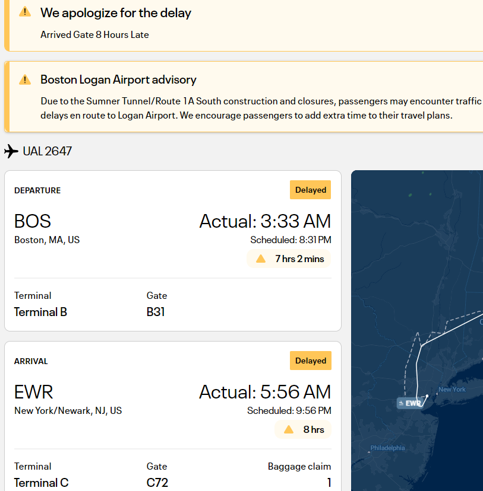The height and width of the screenshot is (491, 483).
Task: Click the warning icon on Logan Airport advisory
Action: 24,79
